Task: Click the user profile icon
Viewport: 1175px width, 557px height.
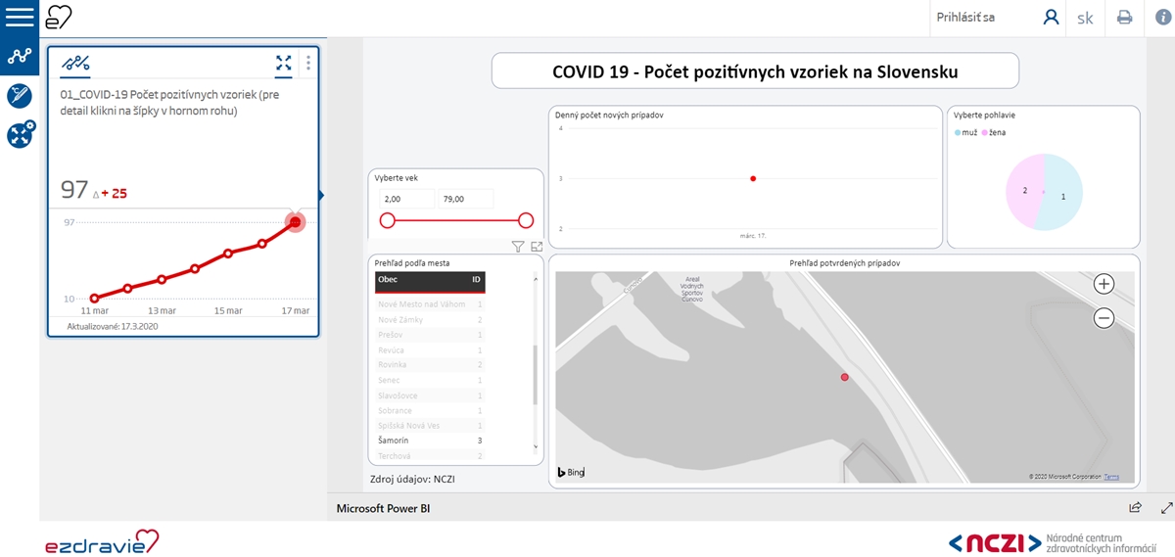Action: (x=1051, y=18)
